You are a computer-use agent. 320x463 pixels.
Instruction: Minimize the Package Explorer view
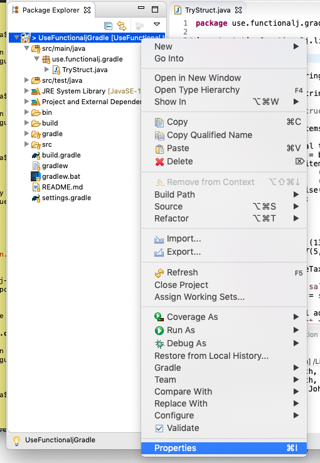point(141,8)
